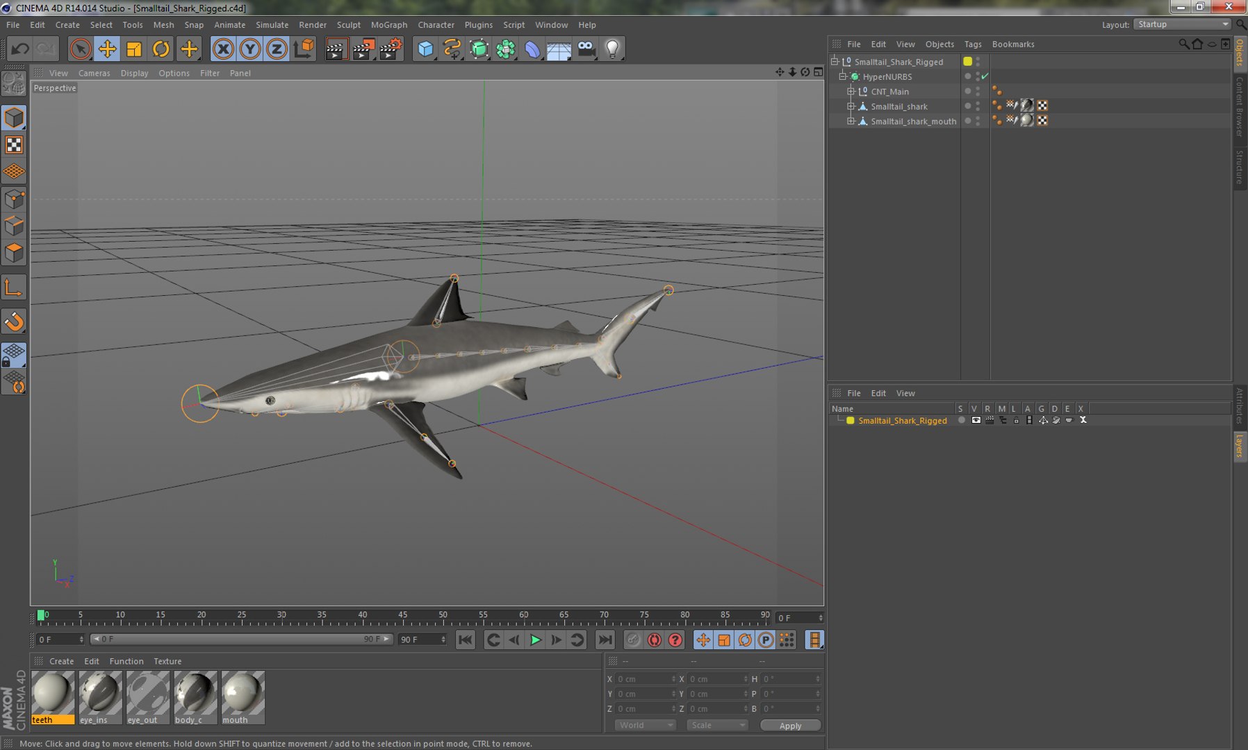Toggle X axis lock

click(223, 49)
